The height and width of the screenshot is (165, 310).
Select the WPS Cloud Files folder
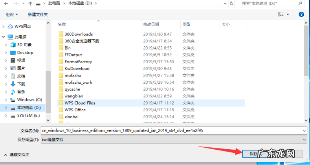coord(151,103)
